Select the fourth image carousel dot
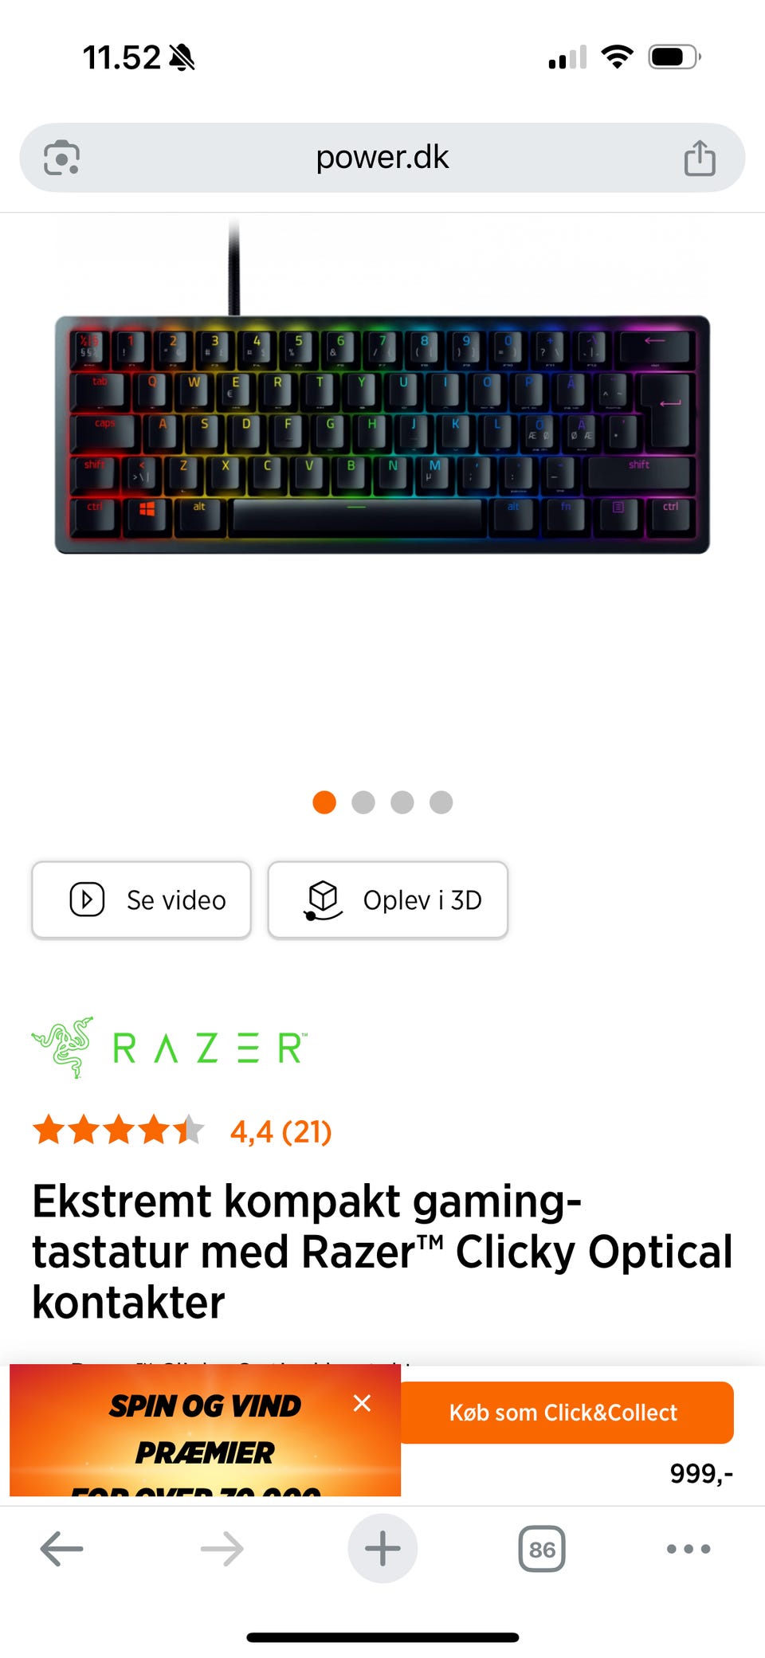The height and width of the screenshot is (1658, 765). pos(441,802)
